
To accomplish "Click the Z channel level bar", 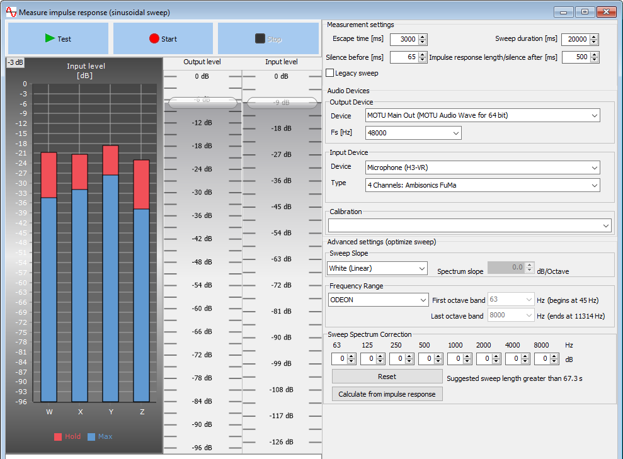I will 142,281.
